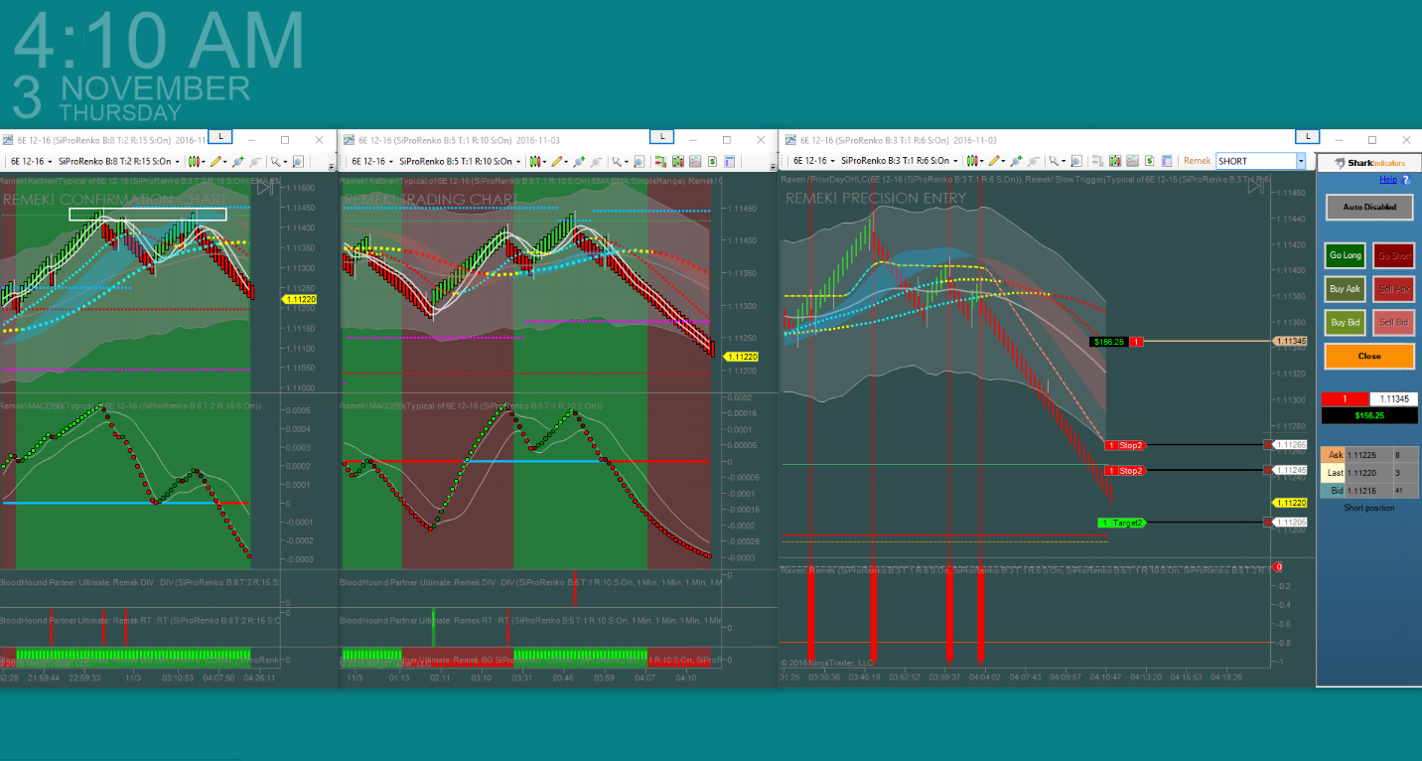Click the Sell Bid button
This screenshot has height=761, width=1422.
1394,323
